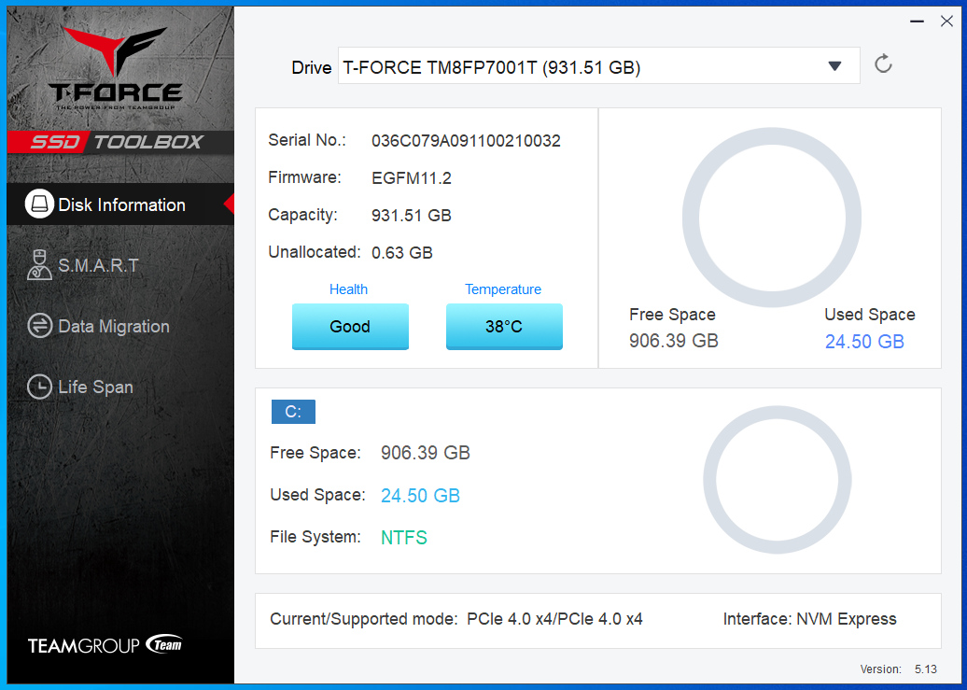Click the 38°C temperature button
Image resolution: width=967 pixels, height=690 pixels.
pos(504,327)
